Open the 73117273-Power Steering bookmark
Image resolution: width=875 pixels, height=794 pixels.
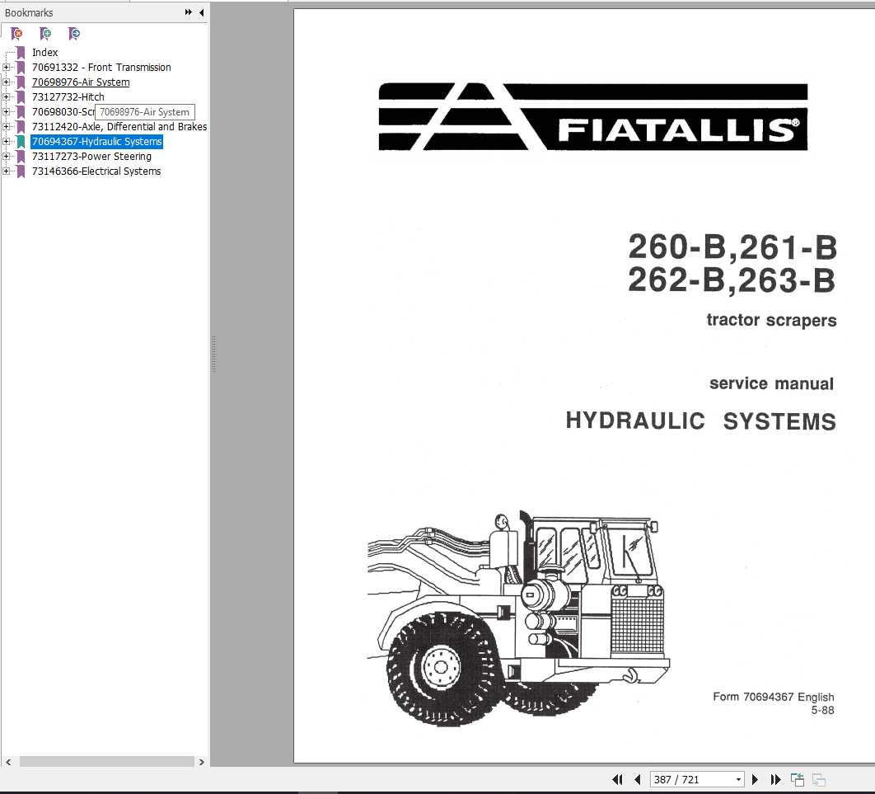click(x=91, y=157)
